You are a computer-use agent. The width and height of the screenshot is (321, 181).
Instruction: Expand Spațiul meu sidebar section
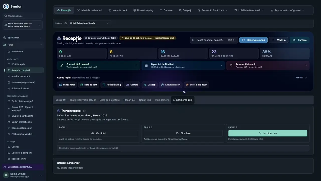pyautogui.click(x=23, y=38)
